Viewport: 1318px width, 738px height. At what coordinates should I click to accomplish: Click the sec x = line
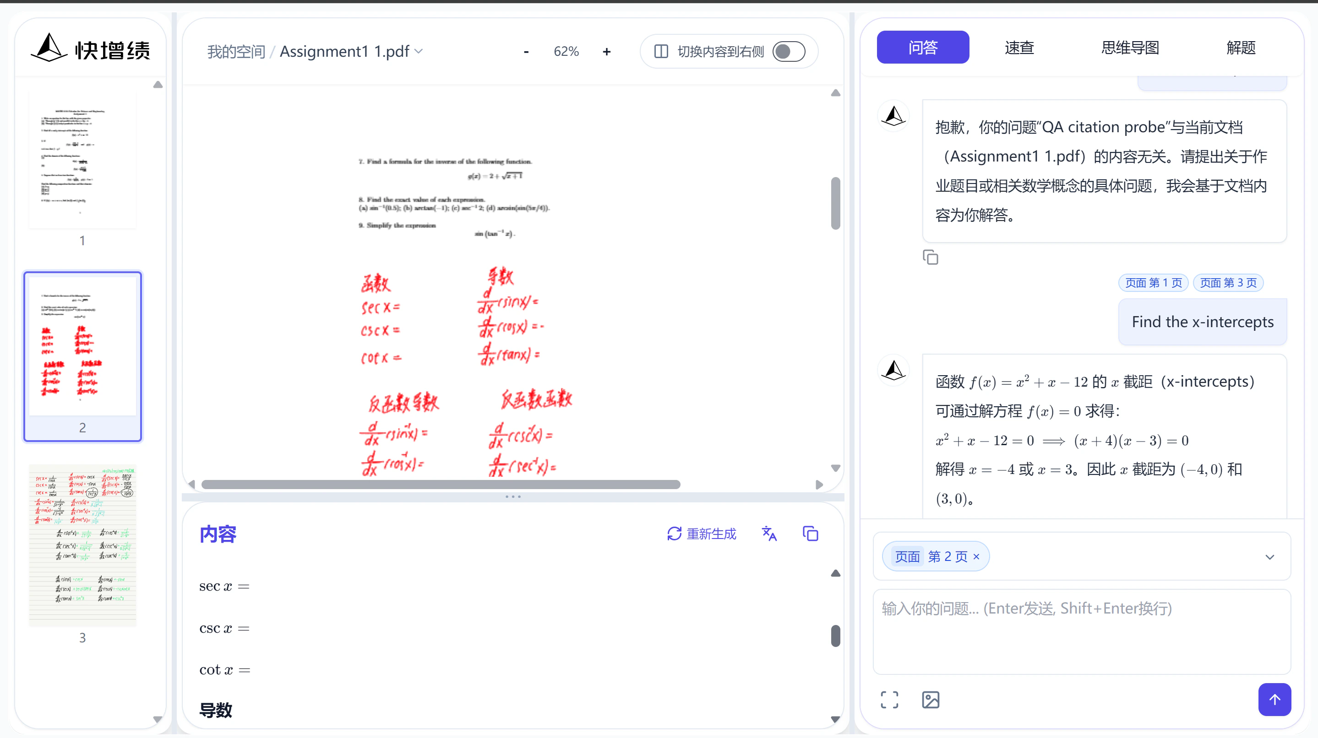tap(224, 586)
